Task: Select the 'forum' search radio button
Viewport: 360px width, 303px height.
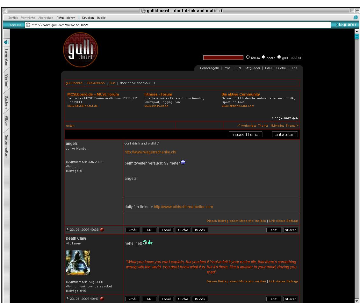Action: point(248,57)
